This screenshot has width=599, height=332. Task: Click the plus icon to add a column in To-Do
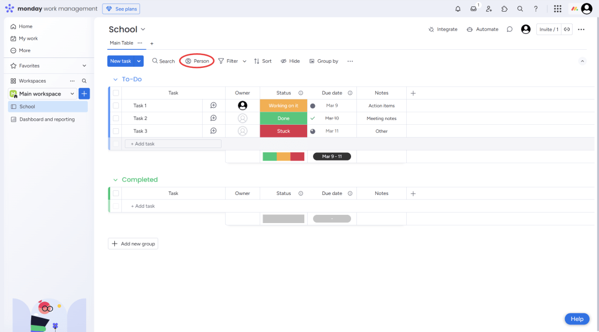[x=413, y=93]
